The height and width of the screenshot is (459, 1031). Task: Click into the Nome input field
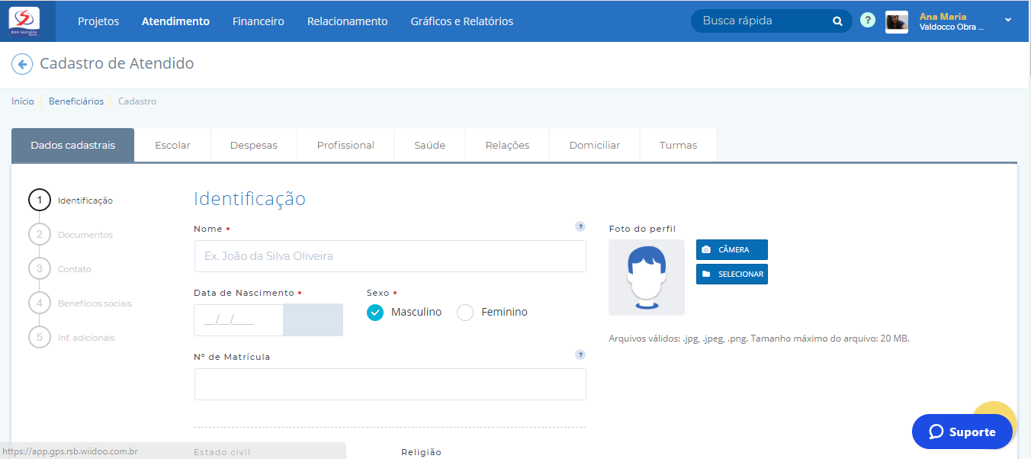[x=390, y=256]
